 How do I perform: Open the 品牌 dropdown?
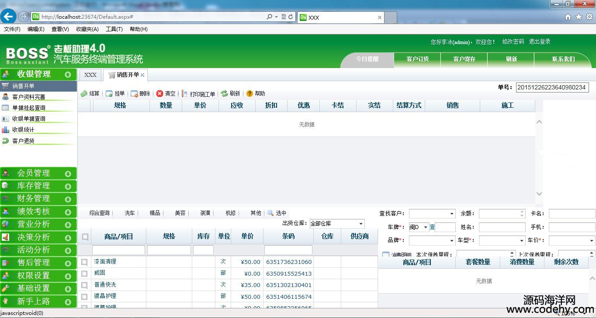click(452, 240)
